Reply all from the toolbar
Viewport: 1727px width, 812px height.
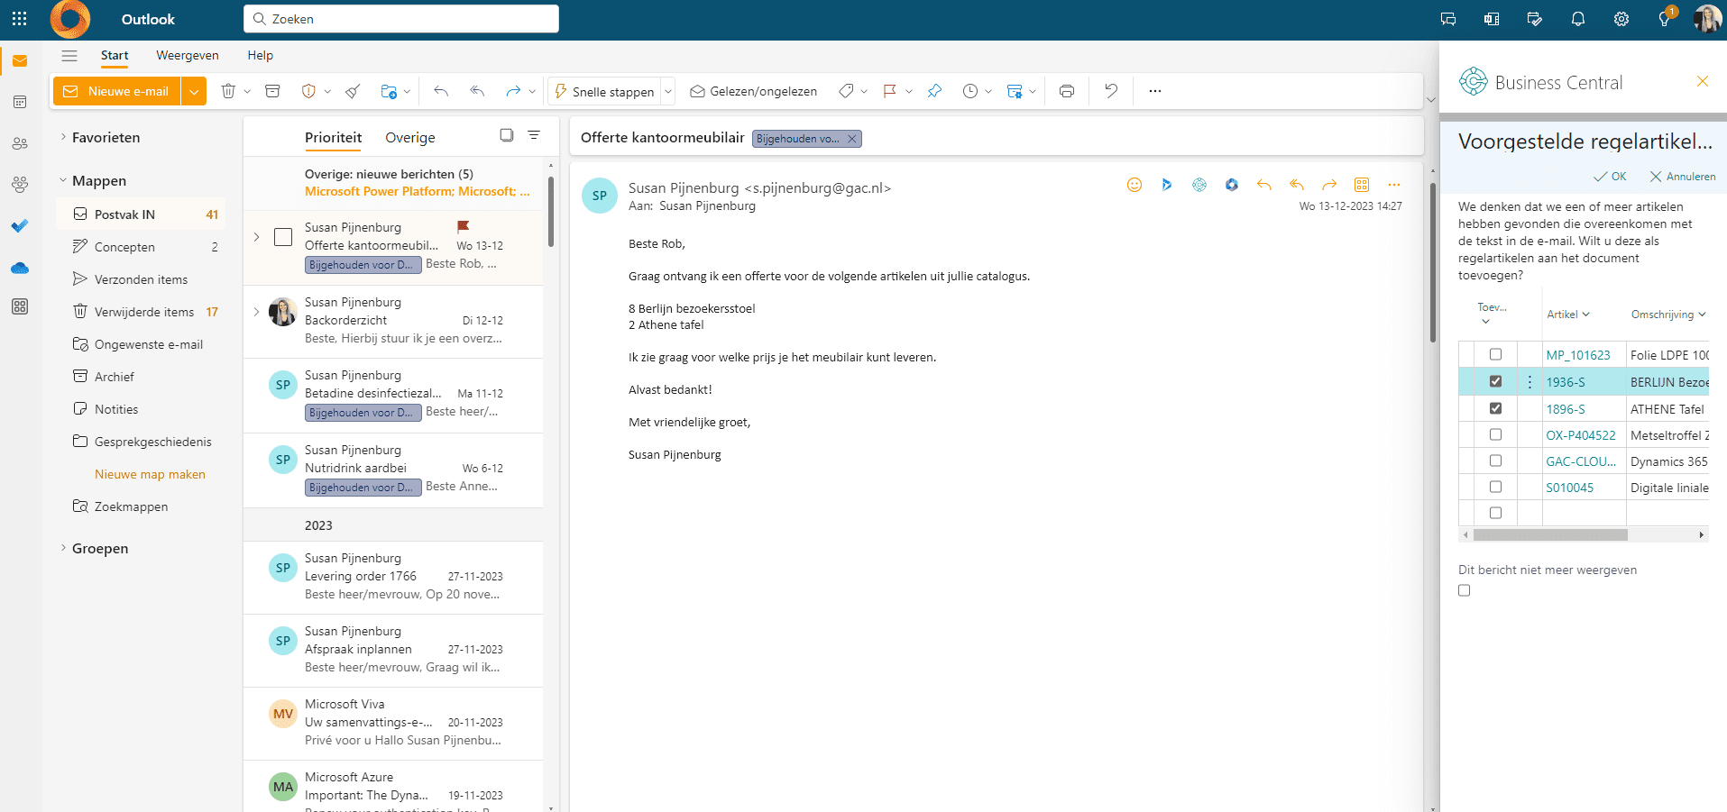pos(477,91)
